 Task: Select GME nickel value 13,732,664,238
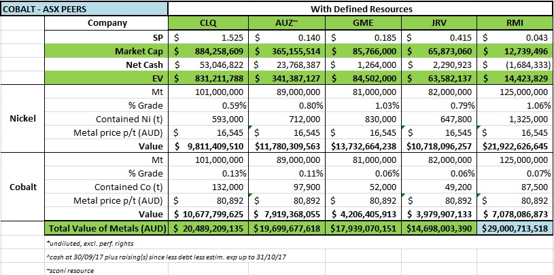coord(363,146)
